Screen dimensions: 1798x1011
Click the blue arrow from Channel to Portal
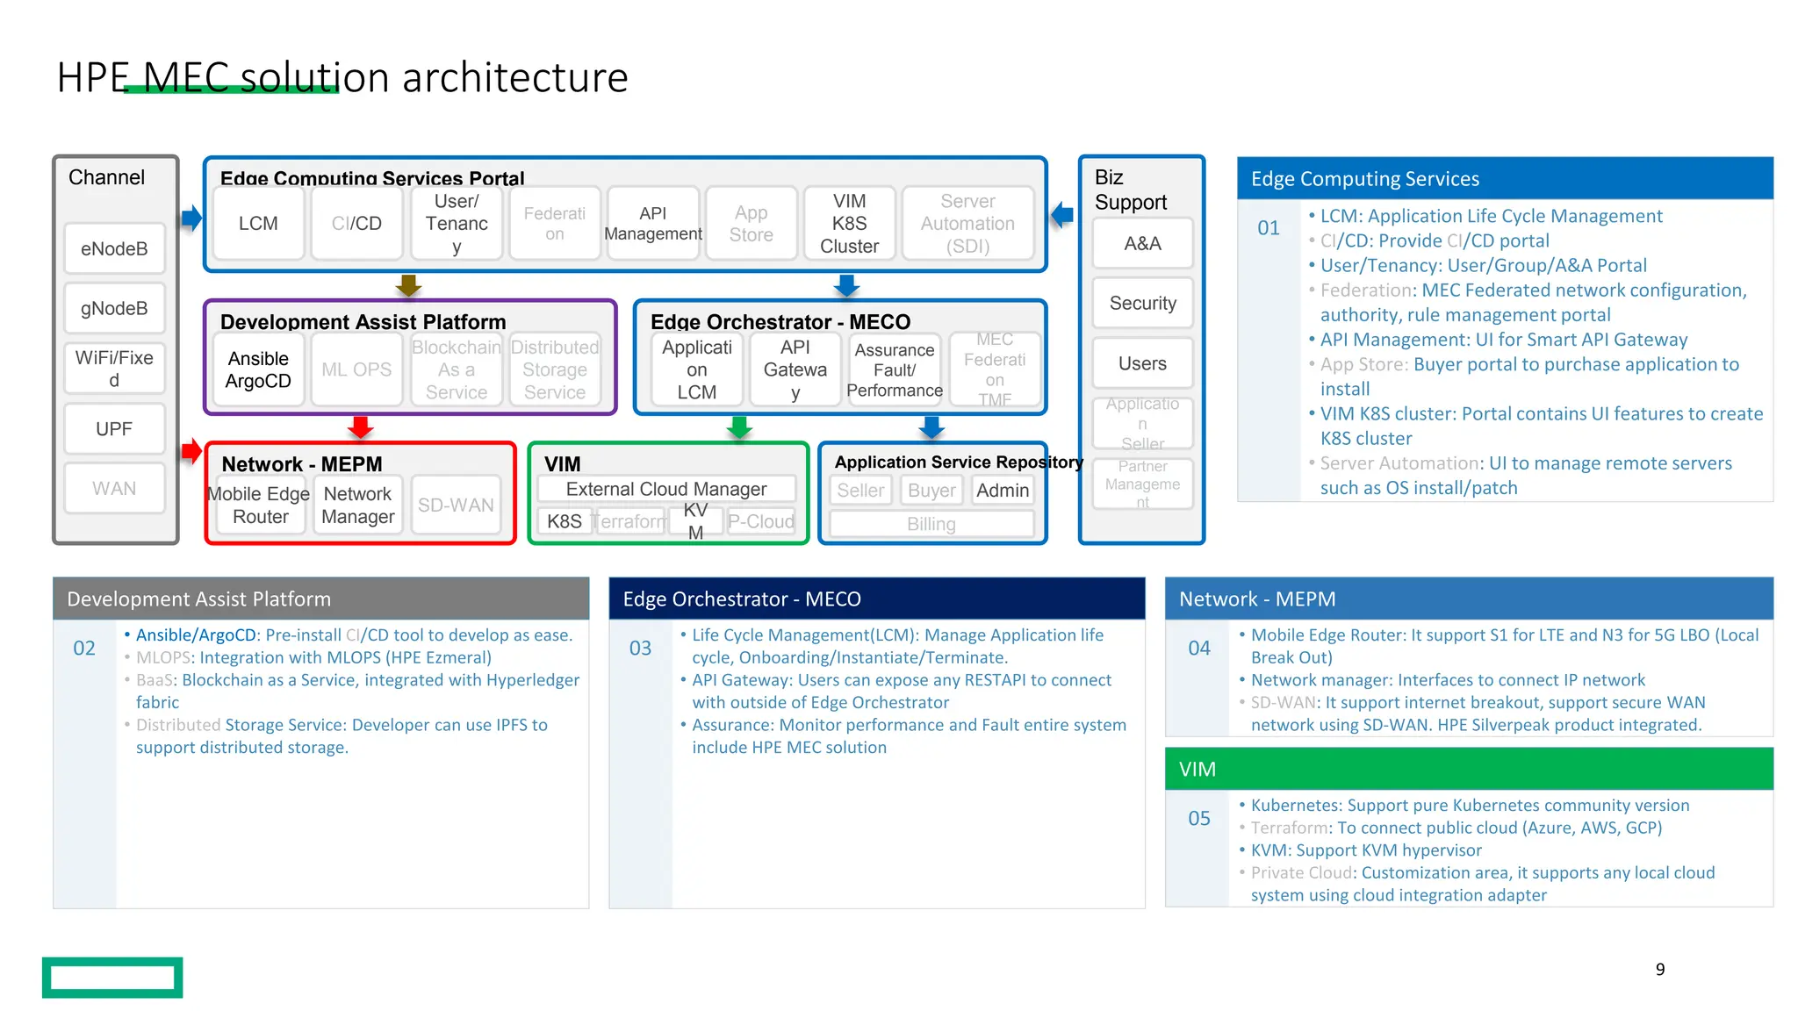click(191, 218)
